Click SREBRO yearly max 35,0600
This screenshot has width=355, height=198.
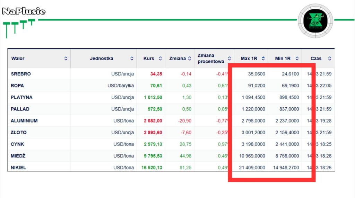click(257, 74)
